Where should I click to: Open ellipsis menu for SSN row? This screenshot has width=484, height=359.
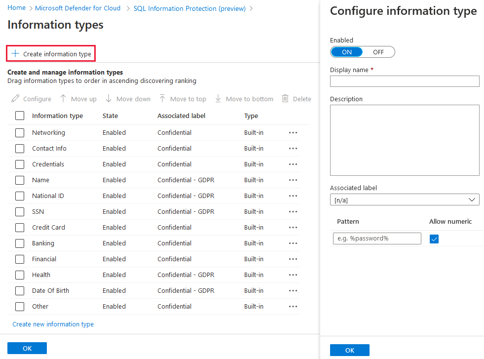293,212
